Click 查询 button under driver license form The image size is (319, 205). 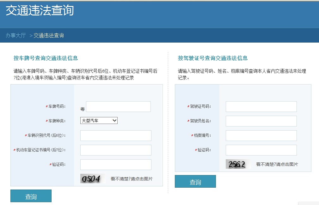click(x=195, y=181)
